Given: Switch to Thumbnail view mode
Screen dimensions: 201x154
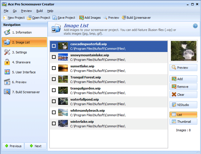Looking at the screenshot, I should click(183, 122).
